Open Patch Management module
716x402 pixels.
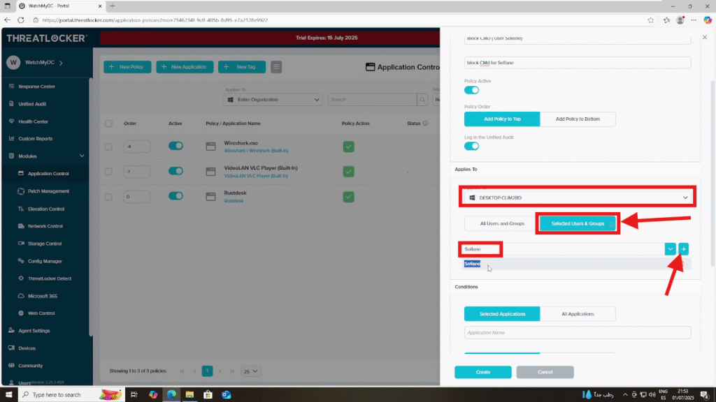click(48, 191)
